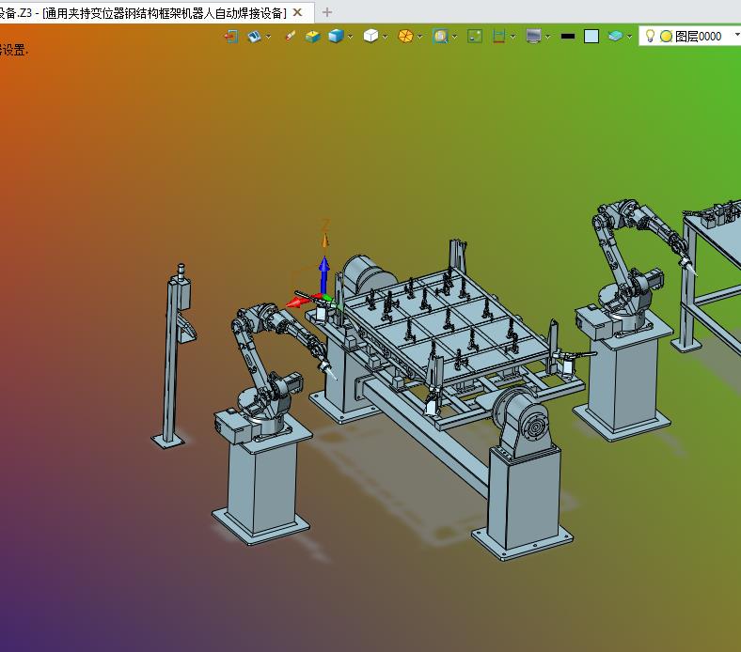The width and height of the screenshot is (741, 652).
Task: Click the black line style swatch
Action: pos(568,37)
